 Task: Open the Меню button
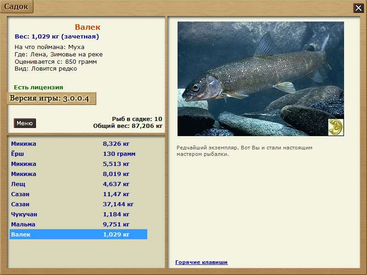tap(25, 123)
